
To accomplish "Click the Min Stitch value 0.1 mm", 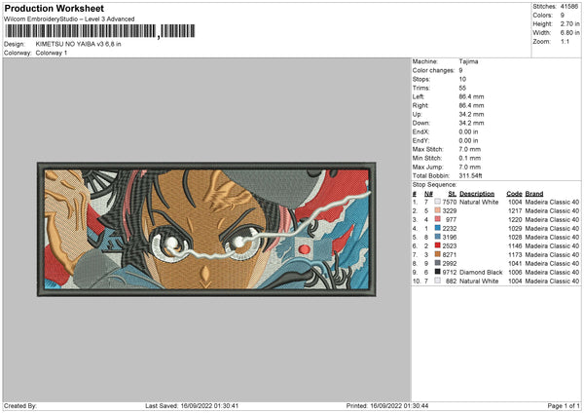I will [470, 158].
